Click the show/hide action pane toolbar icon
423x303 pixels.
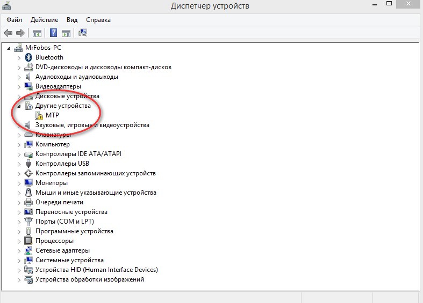point(66,33)
